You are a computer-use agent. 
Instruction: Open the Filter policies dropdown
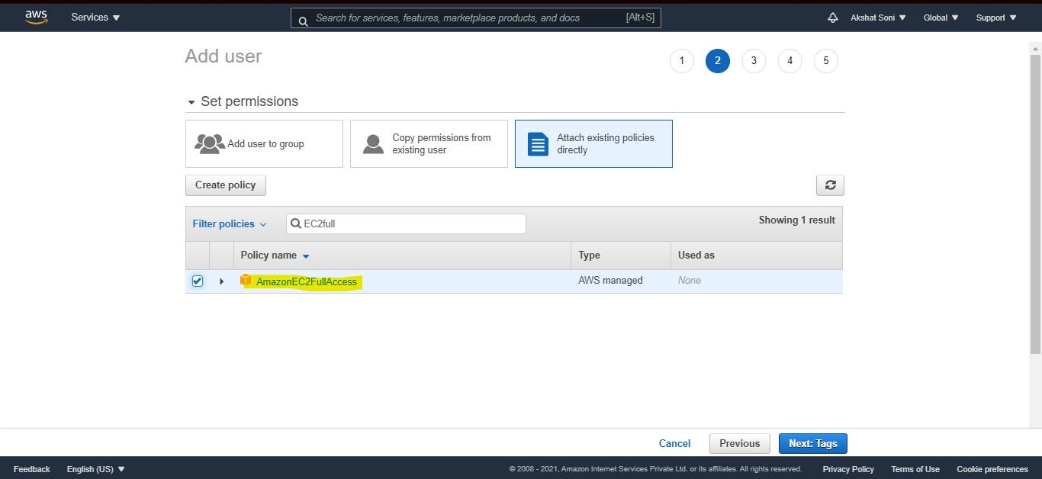coord(230,223)
